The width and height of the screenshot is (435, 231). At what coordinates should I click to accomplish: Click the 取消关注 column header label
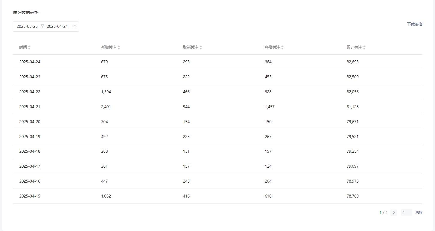(191, 47)
